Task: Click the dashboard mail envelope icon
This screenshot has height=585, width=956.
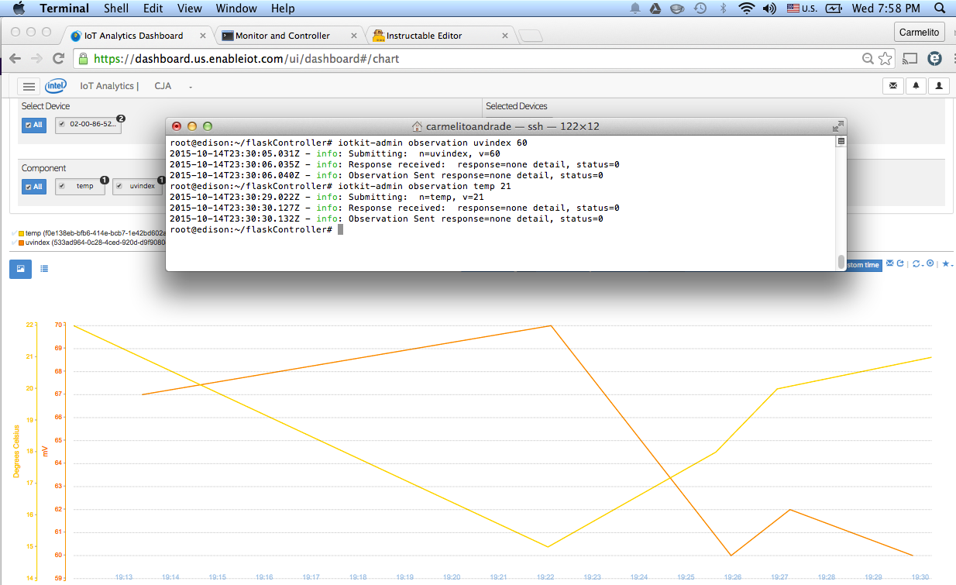Action: pos(893,86)
